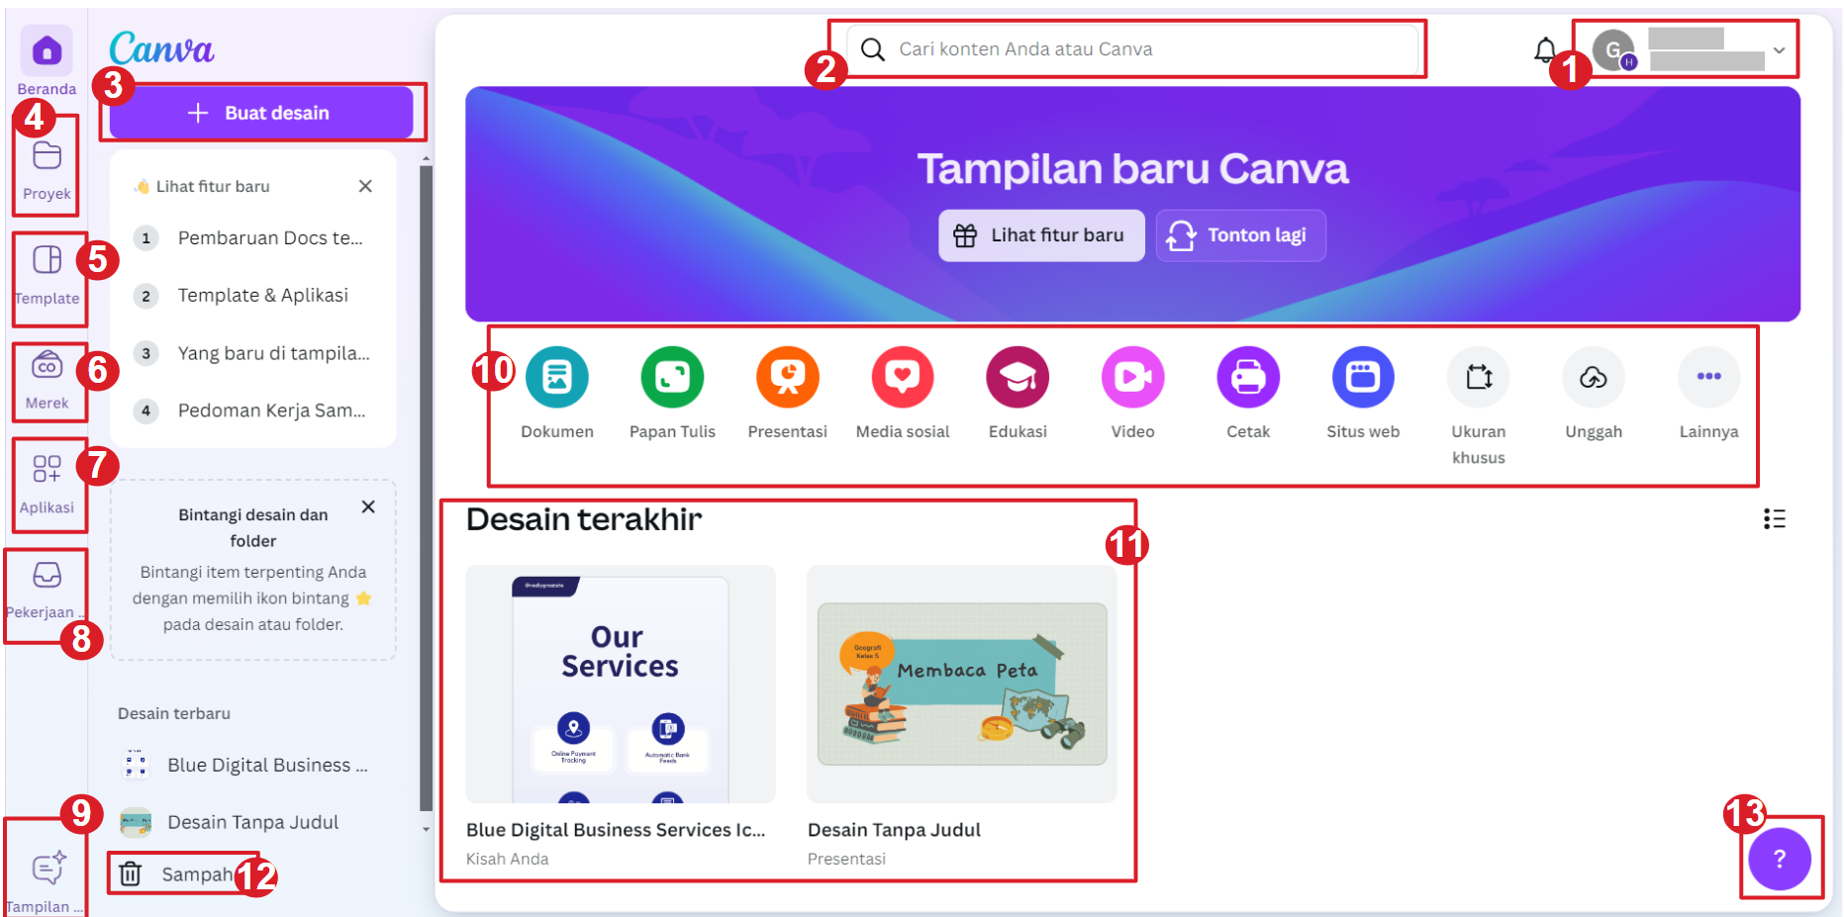Show more types with Lainnya

[x=1709, y=377]
